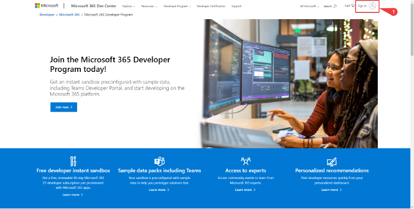Click the Personalized recommendations heading
The height and width of the screenshot is (209, 414).
[x=332, y=171]
